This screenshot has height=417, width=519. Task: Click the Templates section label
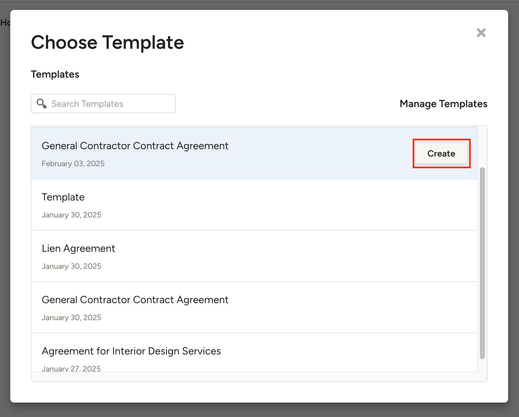tap(55, 74)
